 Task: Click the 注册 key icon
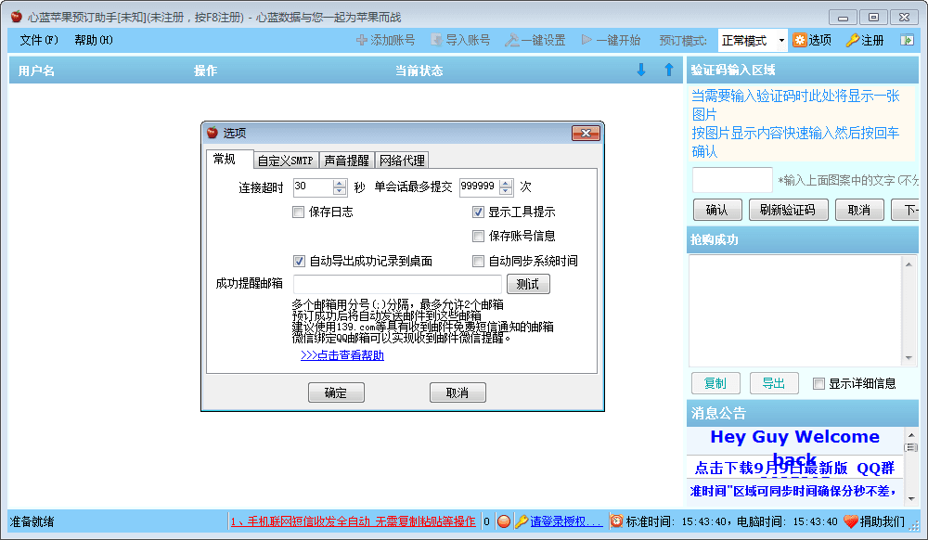pos(852,40)
